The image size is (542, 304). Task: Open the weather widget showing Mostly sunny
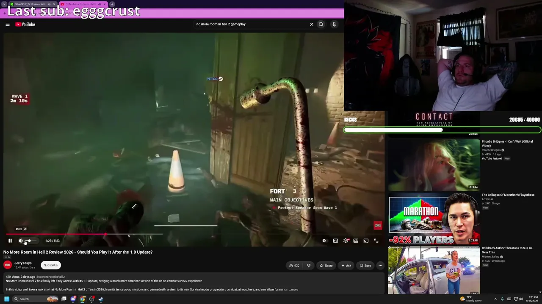click(471, 299)
